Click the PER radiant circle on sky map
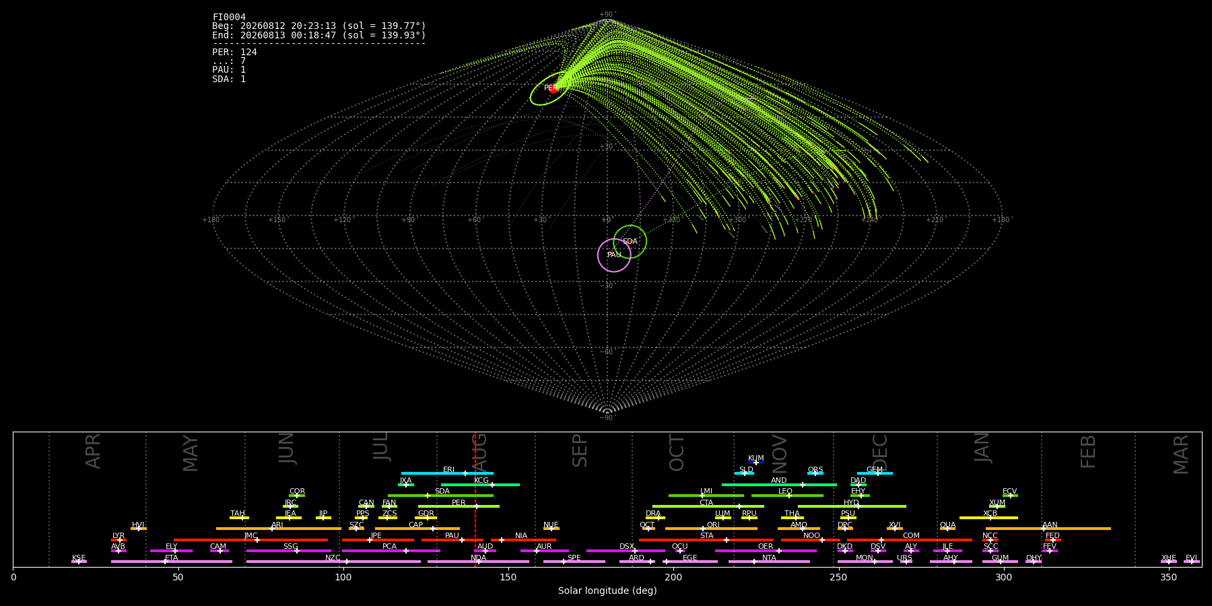 click(x=551, y=88)
